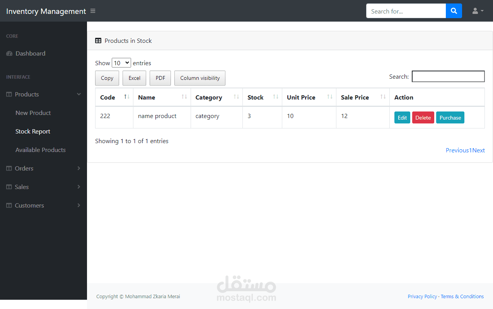493x309 pixels.
Task: Click the Customers columns icon in sidebar
Action: pyautogui.click(x=9, y=206)
